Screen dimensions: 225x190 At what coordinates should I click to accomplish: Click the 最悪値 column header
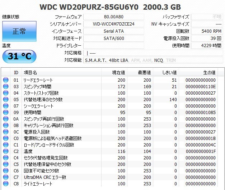140,72
